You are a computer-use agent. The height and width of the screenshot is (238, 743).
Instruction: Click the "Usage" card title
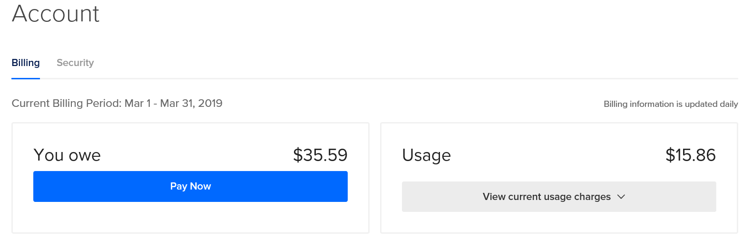426,155
